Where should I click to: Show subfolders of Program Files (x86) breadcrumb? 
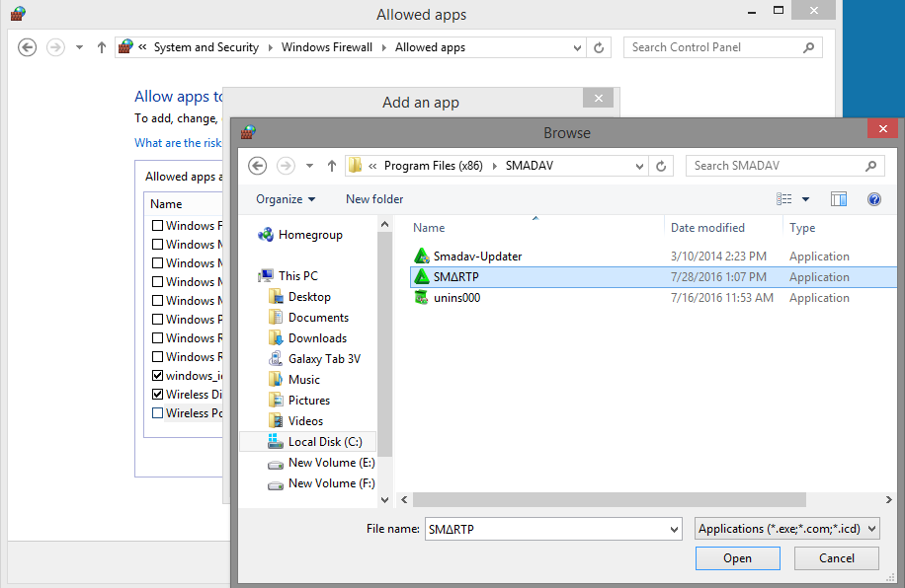[x=494, y=166]
